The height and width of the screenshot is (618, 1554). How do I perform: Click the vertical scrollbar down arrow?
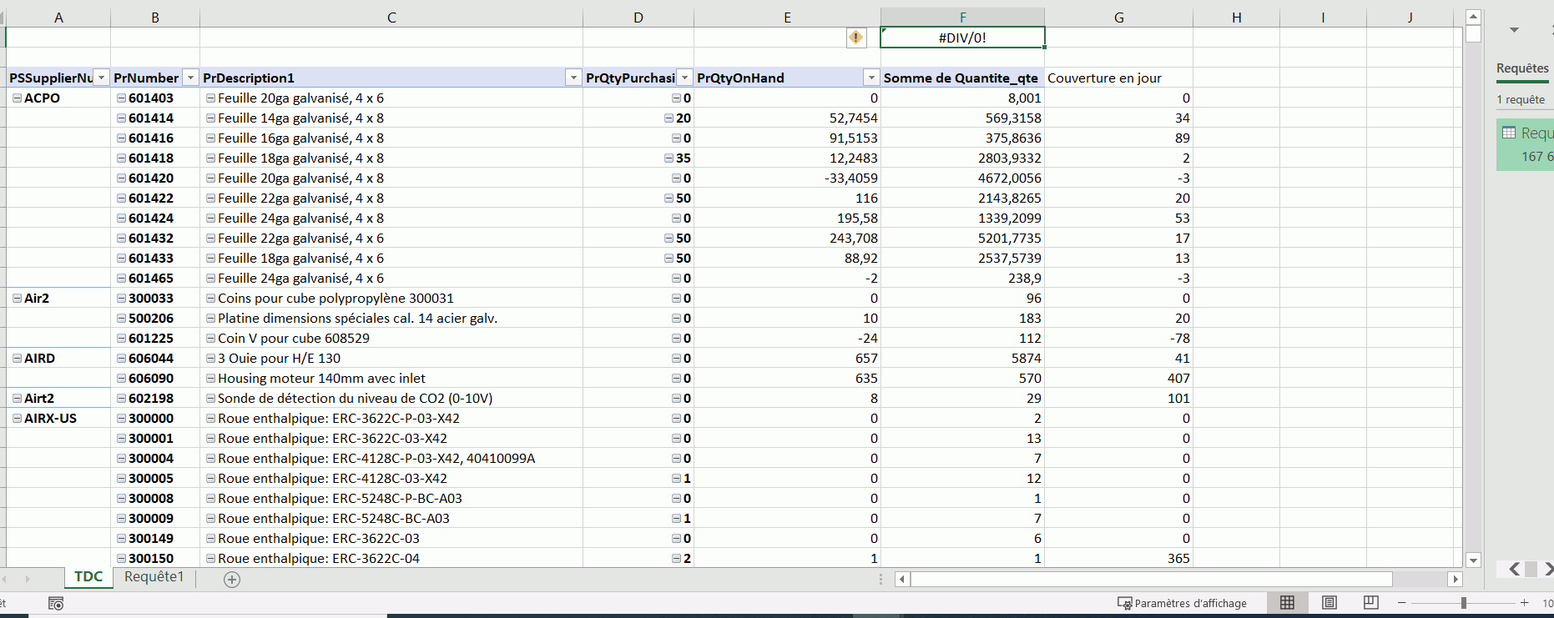click(1473, 560)
